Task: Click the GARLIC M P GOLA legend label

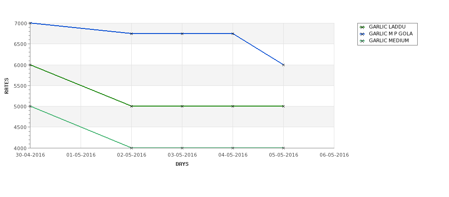Action: pos(391,34)
